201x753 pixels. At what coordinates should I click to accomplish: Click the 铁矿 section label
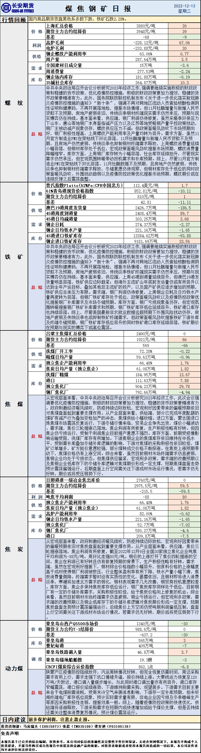pyautogui.click(x=14, y=257)
